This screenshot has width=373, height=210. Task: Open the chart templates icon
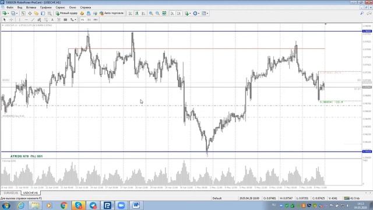(203, 13)
